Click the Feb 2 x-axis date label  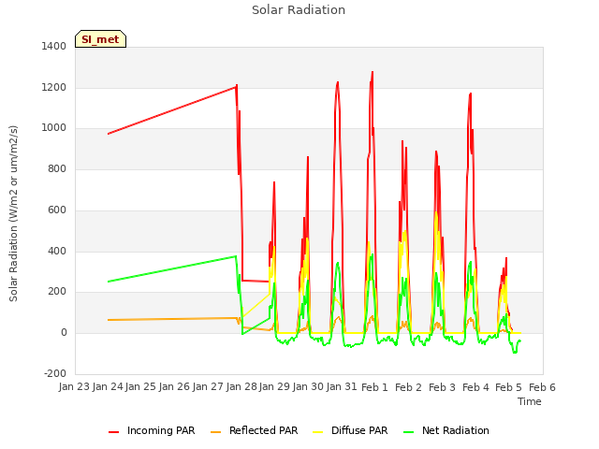coord(408,387)
